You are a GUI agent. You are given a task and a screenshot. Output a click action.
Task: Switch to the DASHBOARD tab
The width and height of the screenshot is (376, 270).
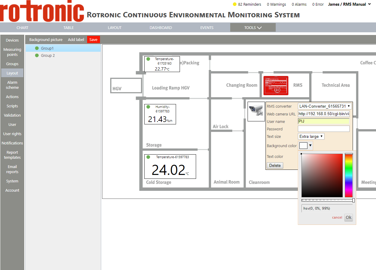click(161, 28)
